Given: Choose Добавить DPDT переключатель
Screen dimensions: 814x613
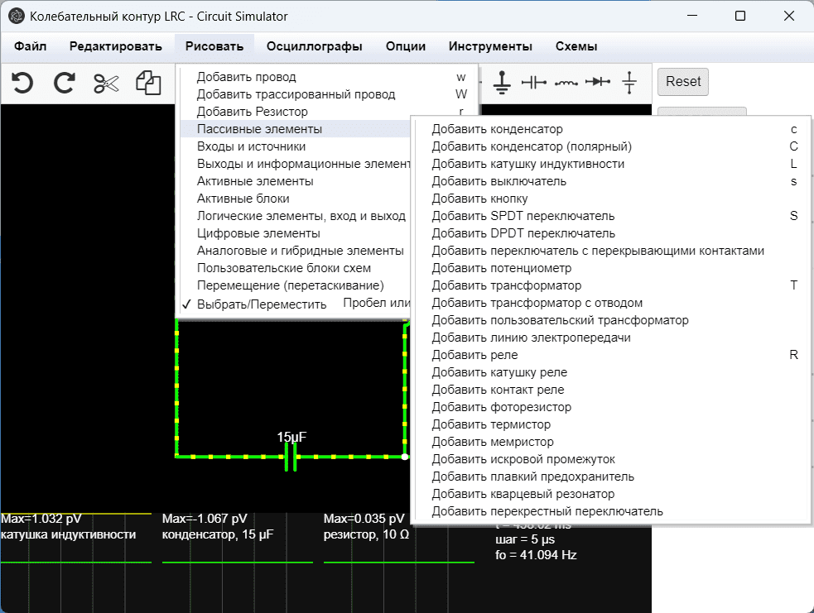Looking at the screenshot, I should click(x=612, y=233).
